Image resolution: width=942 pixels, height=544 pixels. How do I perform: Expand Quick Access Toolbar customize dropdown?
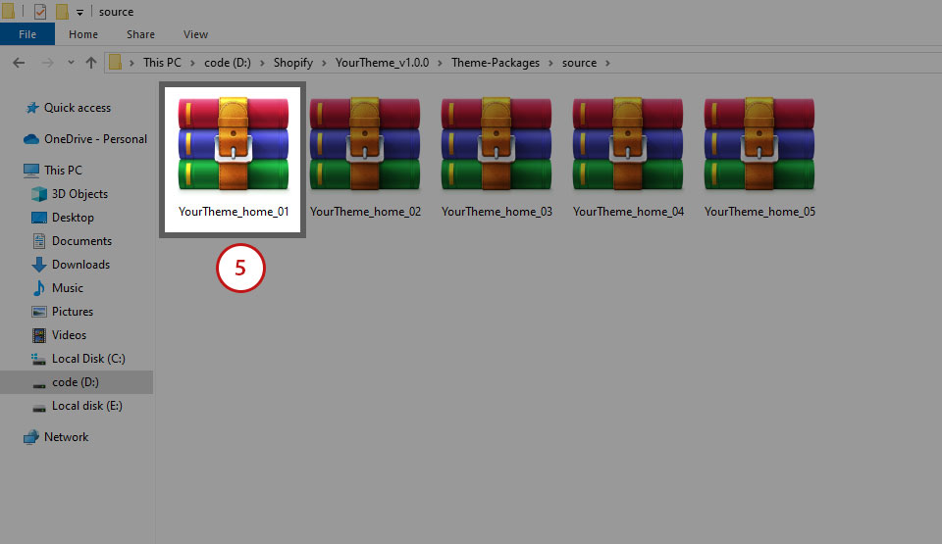coord(79,13)
